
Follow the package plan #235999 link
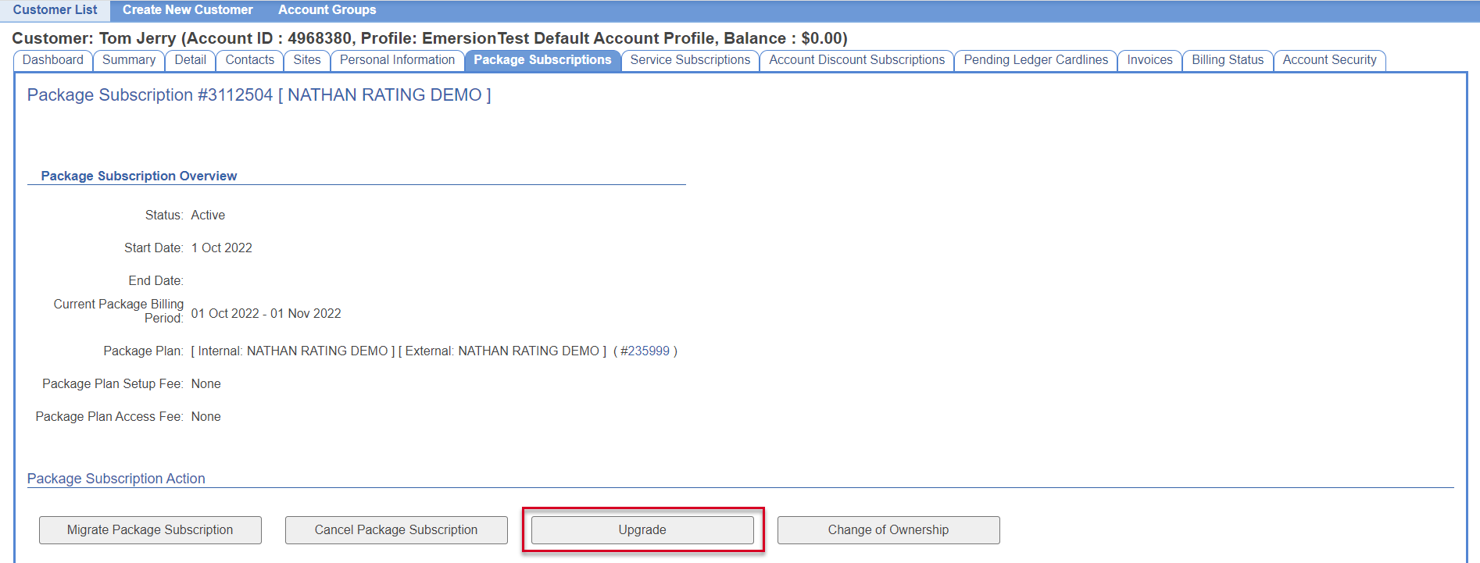point(645,351)
